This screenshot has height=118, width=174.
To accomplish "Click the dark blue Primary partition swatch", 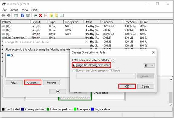I will click(x=22, y=109).
